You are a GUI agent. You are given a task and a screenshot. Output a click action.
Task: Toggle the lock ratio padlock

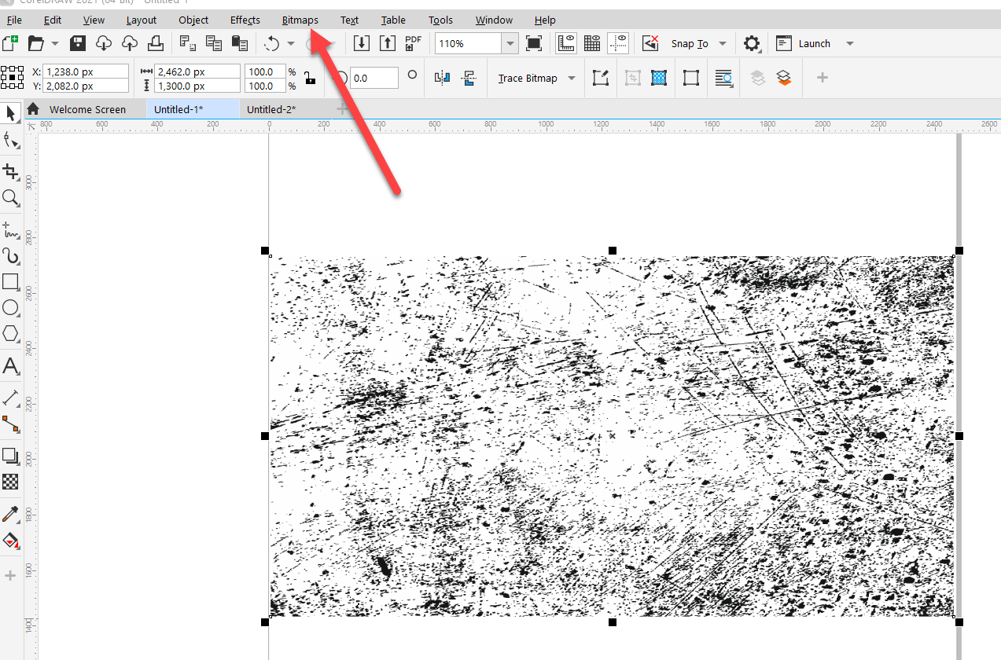pos(310,78)
